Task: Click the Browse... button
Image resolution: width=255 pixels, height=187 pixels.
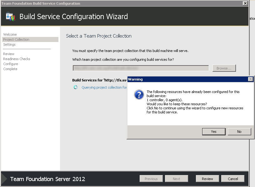Action: point(224,68)
